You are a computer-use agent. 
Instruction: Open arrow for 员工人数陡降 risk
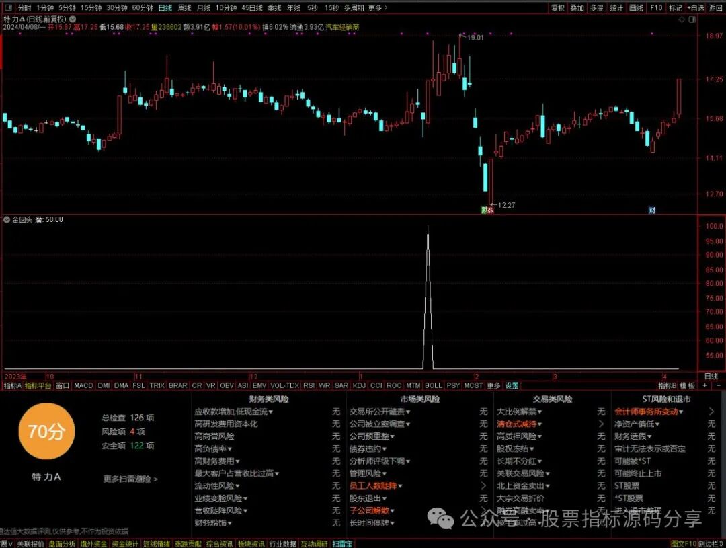click(x=483, y=486)
